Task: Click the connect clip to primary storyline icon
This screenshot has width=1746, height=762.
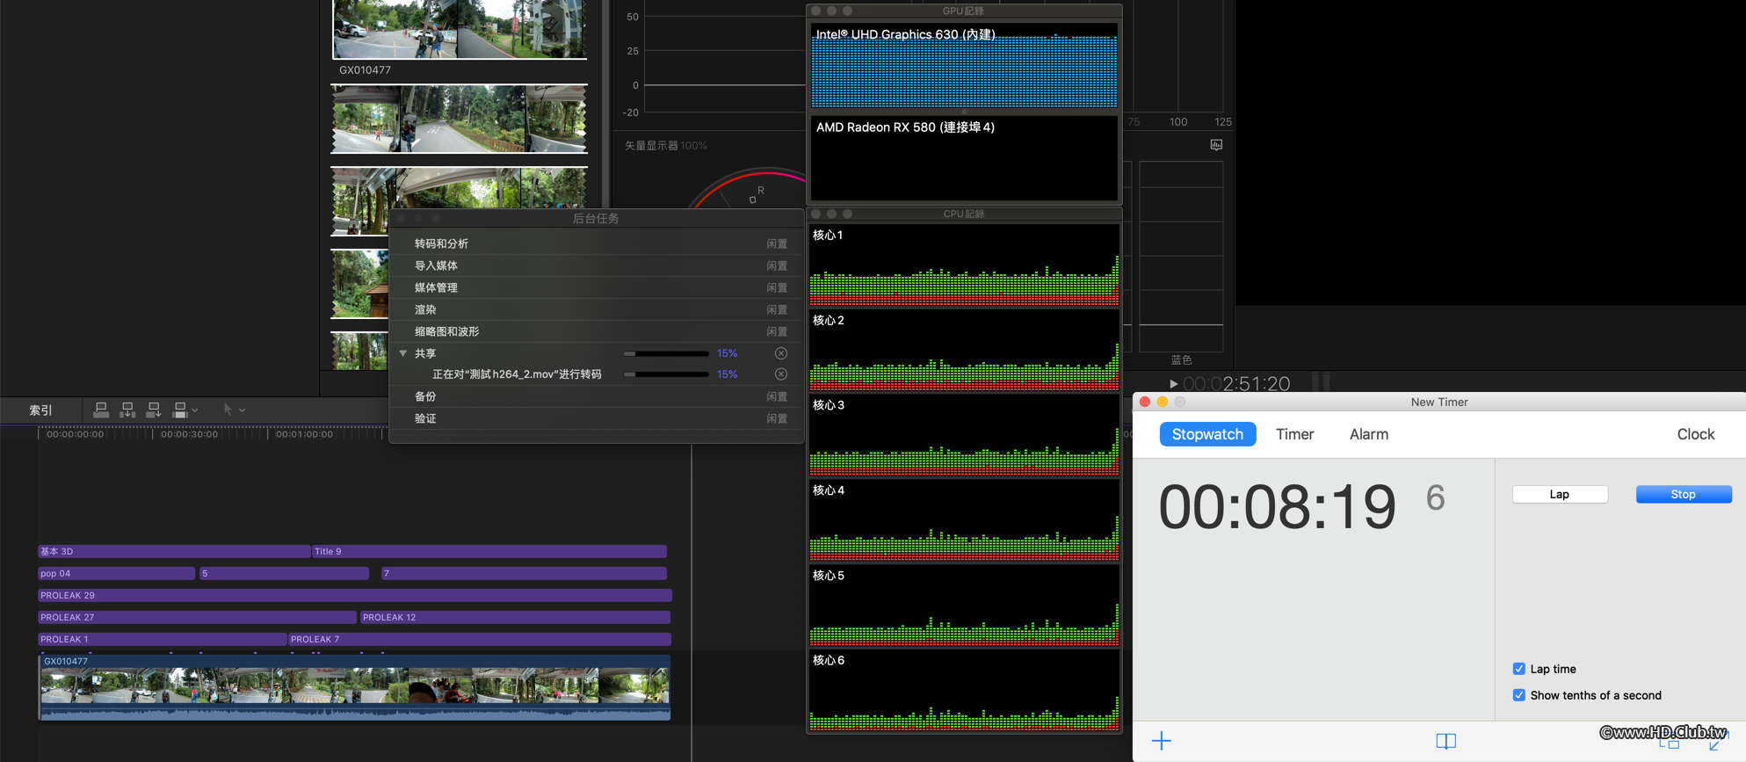Action: pyautogui.click(x=101, y=410)
